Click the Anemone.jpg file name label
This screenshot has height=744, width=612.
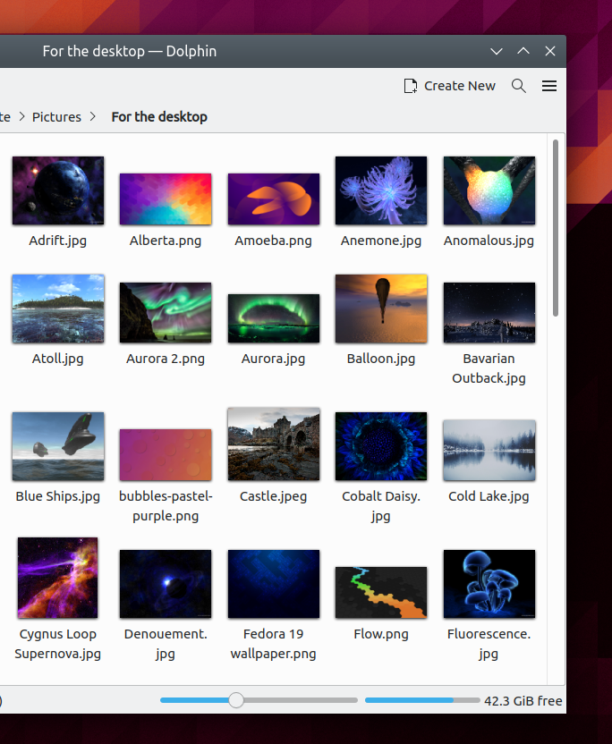pos(381,241)
